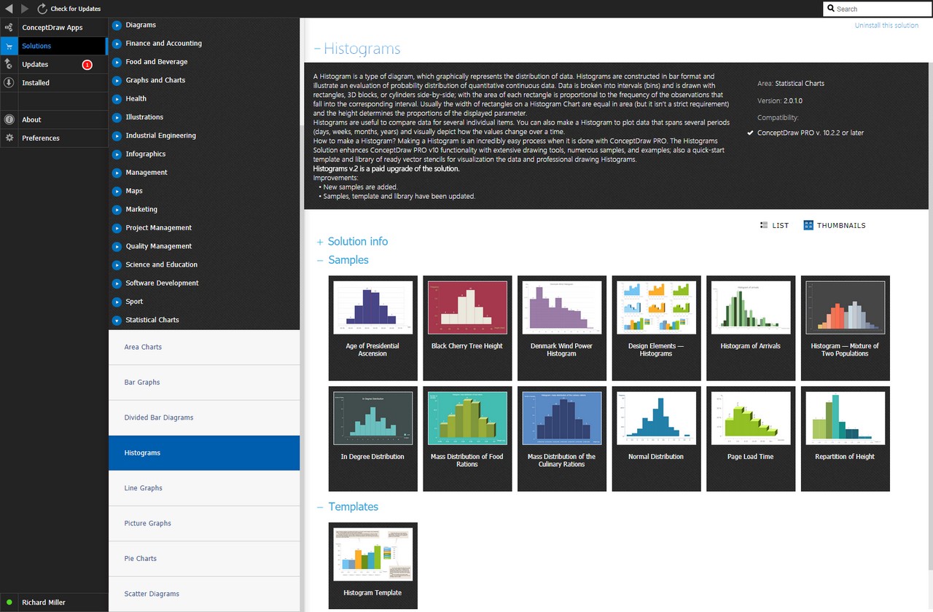
Task: Open the Black Cherry Tree Height sample
Action: (x=467, y=328)
